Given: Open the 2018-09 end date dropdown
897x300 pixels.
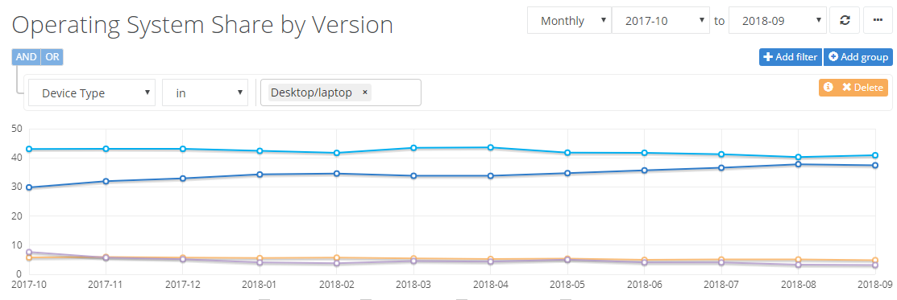Looking at the screenshot, I should click(778, 21).
